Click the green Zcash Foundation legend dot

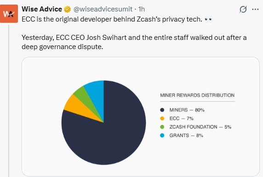162,127
